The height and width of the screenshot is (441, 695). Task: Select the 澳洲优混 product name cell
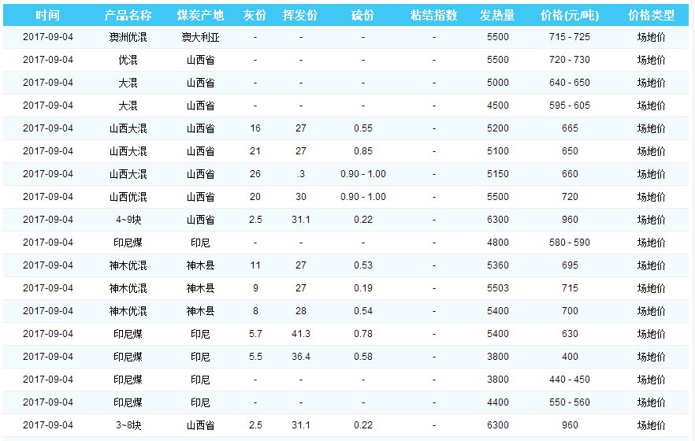[128, 37]
